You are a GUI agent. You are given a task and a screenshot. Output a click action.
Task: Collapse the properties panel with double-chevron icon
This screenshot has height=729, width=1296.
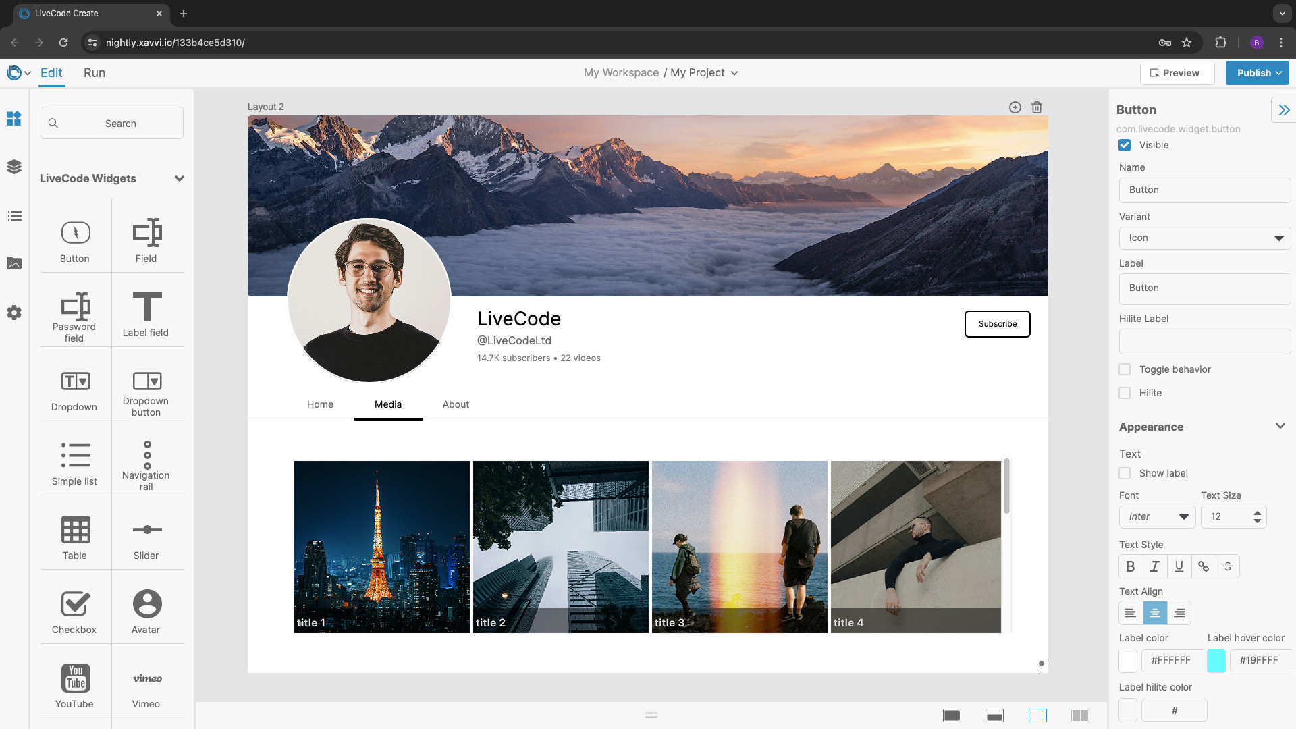[1283, 110]
